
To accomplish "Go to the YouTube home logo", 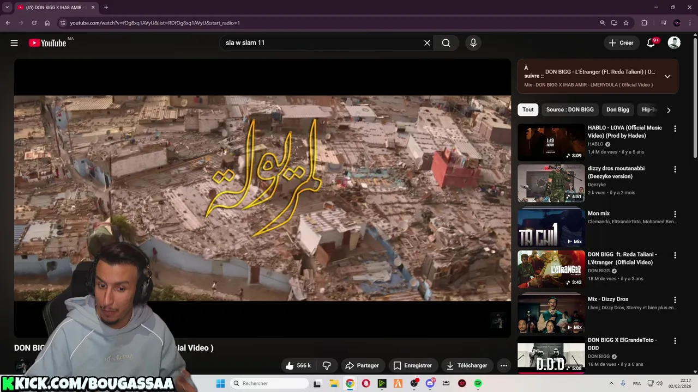I will 47,43.
